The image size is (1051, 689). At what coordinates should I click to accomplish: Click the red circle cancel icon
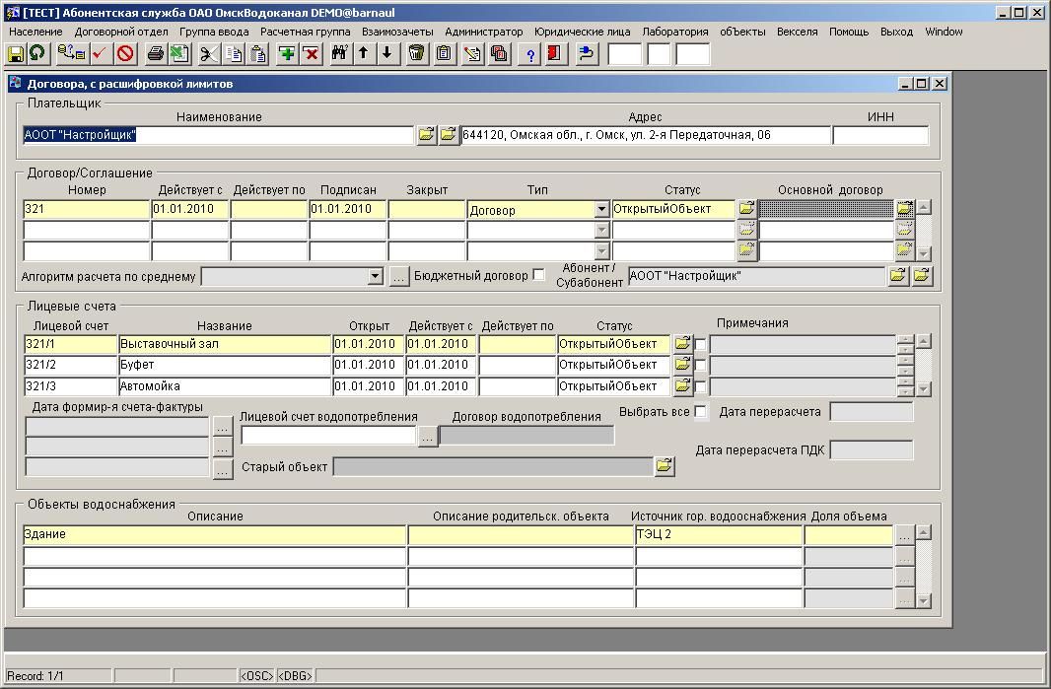tap(125, 54)
